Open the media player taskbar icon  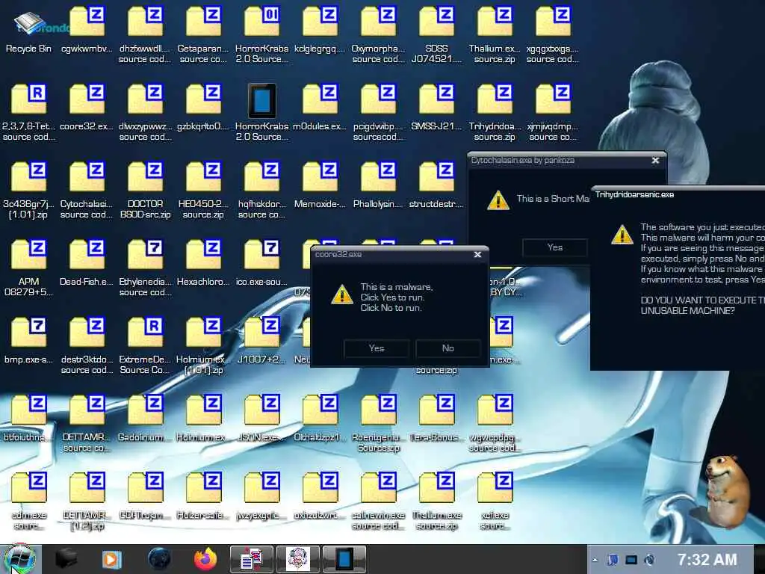pyautogui.click(x=112, y=559)
